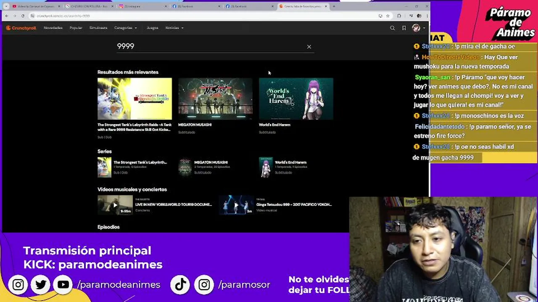This screenshot has width=538, height=302.
Task: Switch to the YouTube video tab
Action: pos(36,6)
